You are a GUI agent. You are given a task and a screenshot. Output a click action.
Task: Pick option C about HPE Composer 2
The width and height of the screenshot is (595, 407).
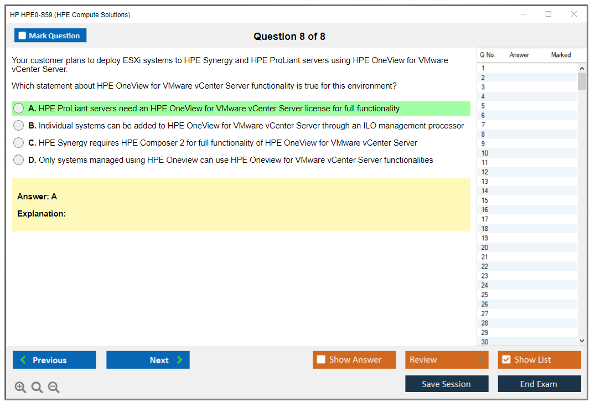click(19, 143)
